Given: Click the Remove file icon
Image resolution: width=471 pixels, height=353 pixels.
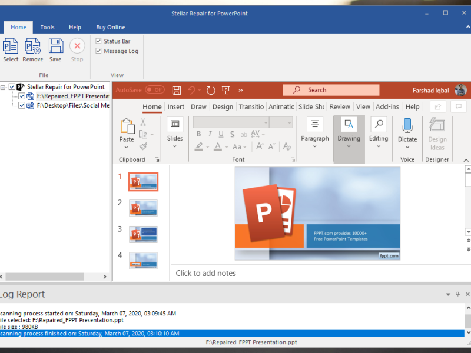Looking at the screenshot, I should (x=33, y=46).
